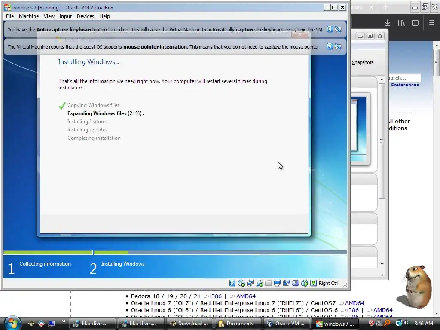Click the 3:46 AM taskbar clock
440x330 pixels.
click(x=423, y=324)
